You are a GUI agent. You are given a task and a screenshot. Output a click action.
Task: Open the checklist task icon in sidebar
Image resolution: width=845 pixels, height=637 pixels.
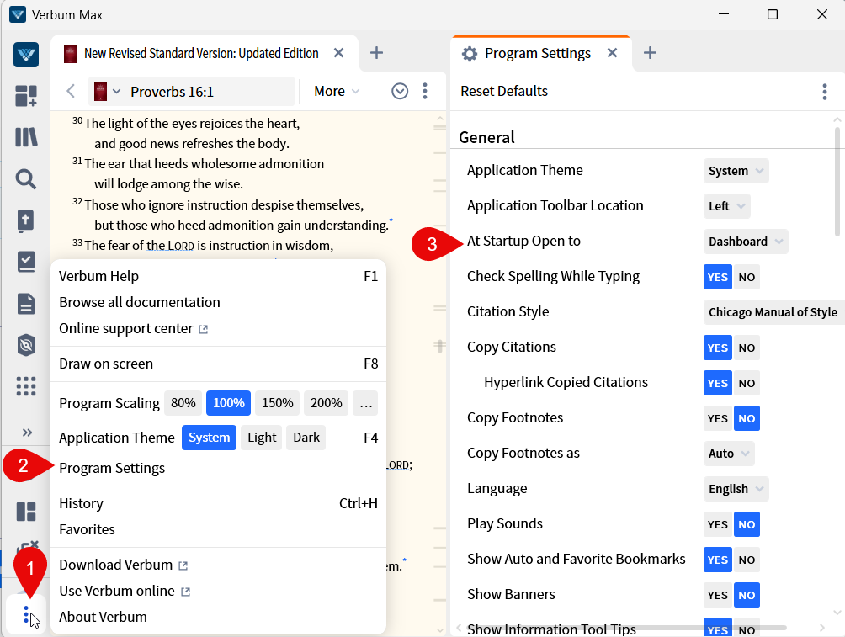[26, 262]
